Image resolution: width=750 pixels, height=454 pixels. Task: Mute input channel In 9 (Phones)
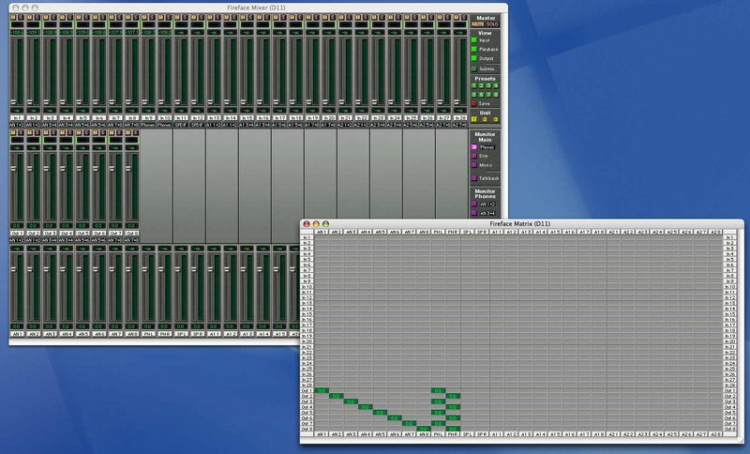pos(144,17)
